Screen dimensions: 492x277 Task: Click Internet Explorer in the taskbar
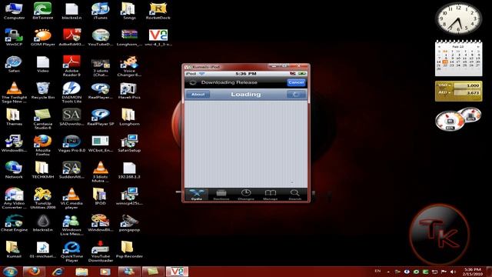[58, 272]
